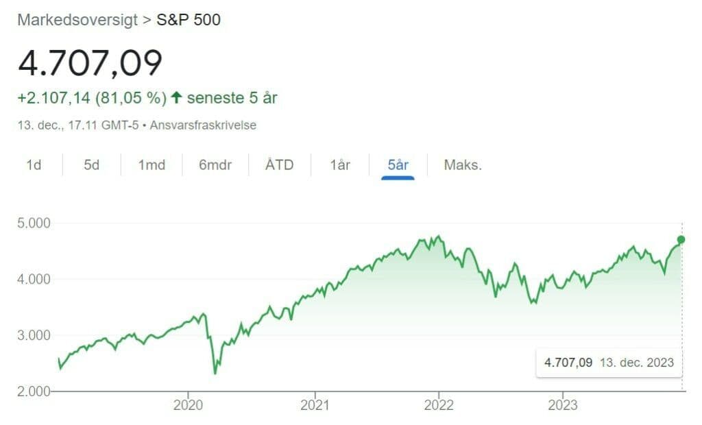
Task: Click the green end-point dot on chart
Action: click(681, 239)
